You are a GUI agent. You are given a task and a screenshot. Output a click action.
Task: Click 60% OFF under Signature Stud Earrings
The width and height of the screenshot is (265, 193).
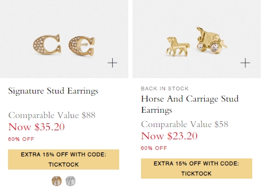coord(21,139)
